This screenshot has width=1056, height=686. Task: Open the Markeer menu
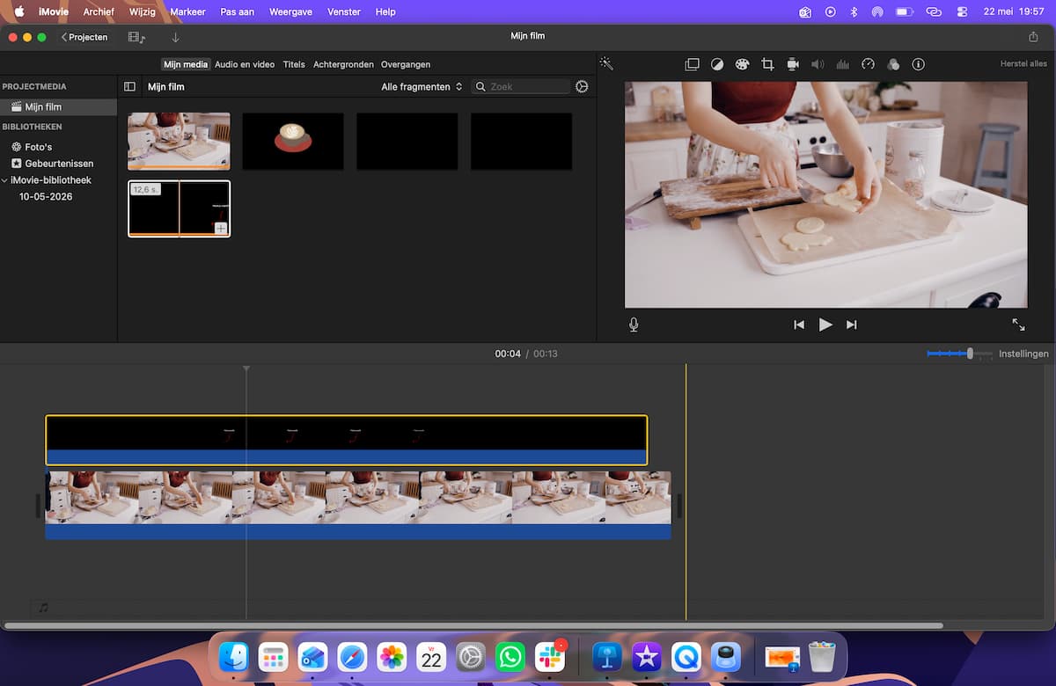(187, 12)
